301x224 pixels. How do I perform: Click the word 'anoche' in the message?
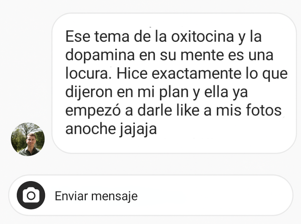point(91,129)
